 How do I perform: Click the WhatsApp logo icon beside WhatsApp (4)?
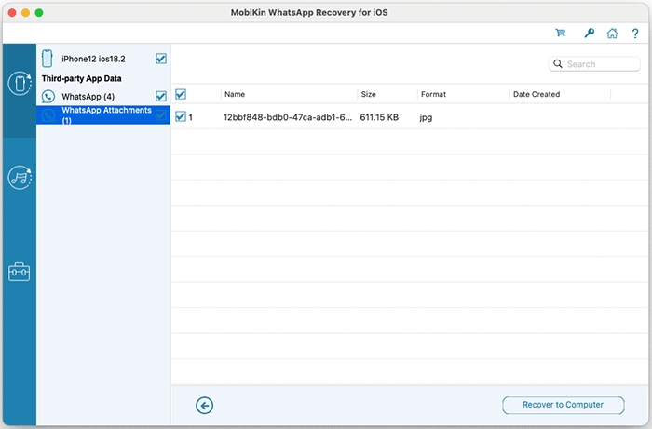pos(48,97)
